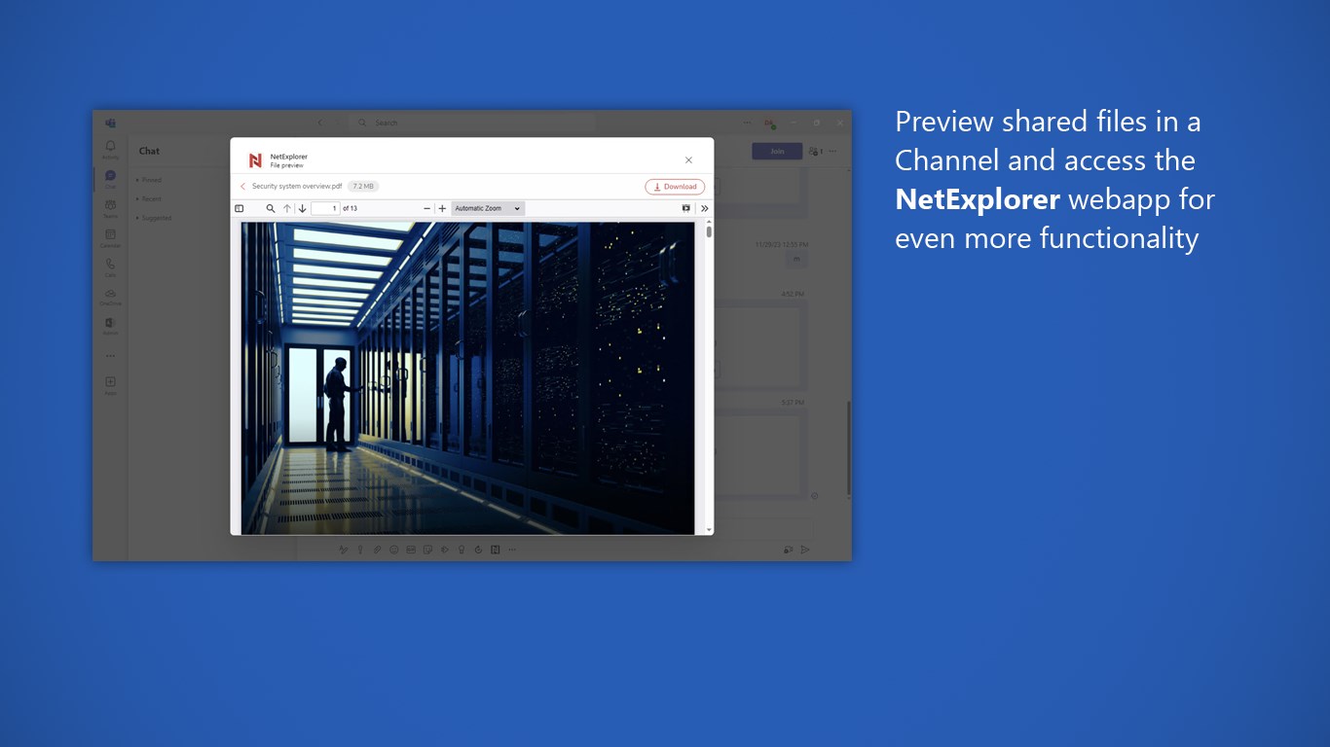Open the Automatic Zoom dropdown

(488, 208)
